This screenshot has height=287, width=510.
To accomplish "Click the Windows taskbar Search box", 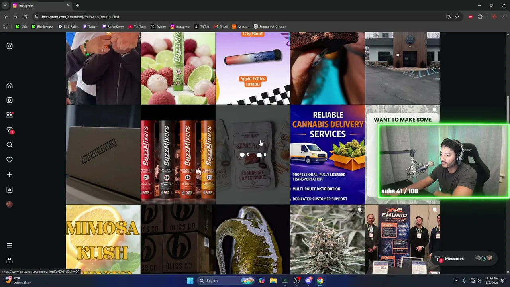I will [225, 281].
